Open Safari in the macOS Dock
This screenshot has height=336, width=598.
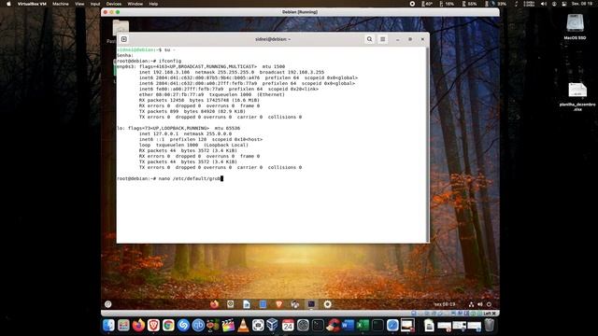392,326
